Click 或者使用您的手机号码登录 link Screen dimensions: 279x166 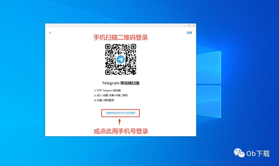120,113
